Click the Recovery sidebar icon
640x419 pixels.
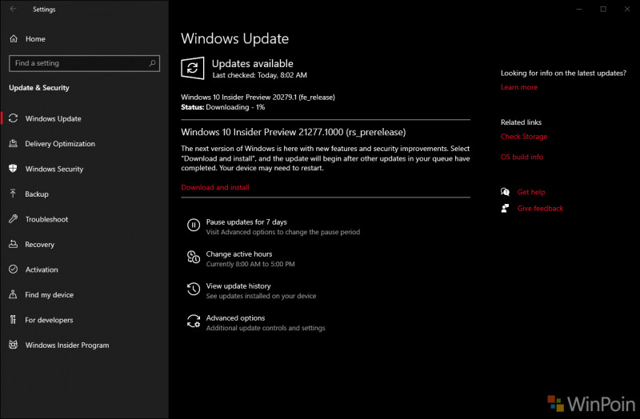(13, 244)
